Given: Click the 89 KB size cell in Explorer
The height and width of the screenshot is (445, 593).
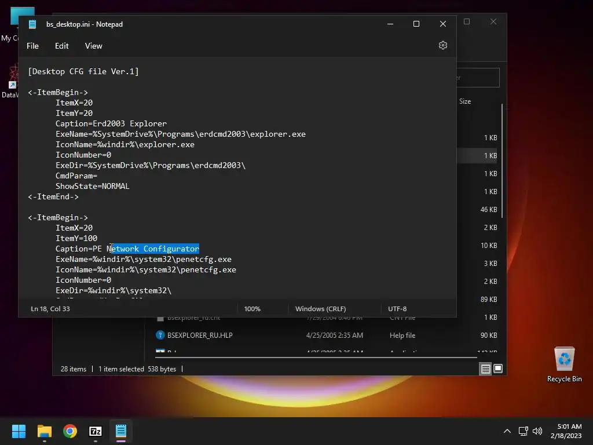Looking at the screenshot, I should (x=489, y=300).
